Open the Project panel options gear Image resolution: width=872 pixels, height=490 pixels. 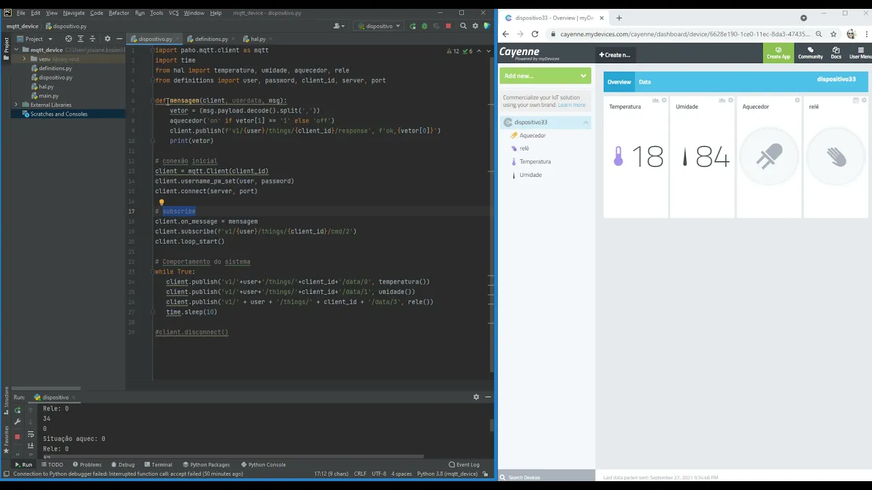point(107,39)
